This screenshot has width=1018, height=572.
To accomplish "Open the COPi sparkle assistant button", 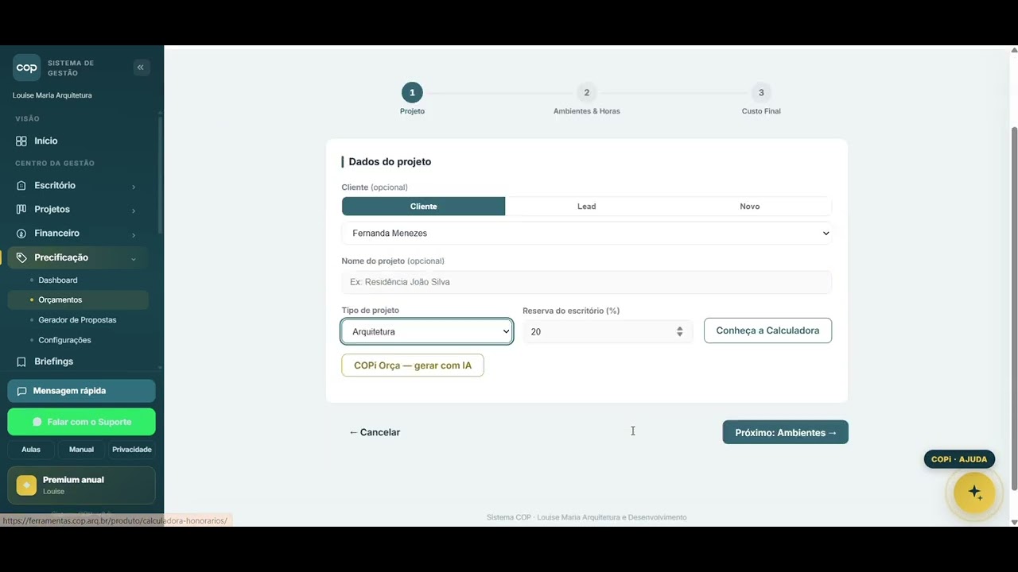I will [974, 493].
